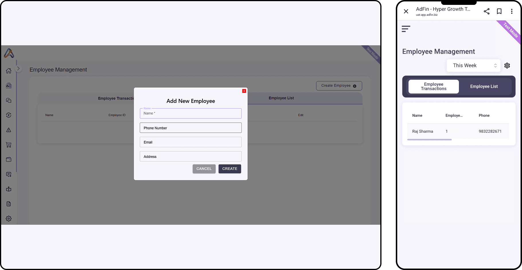Screen dimensions: 522x270
Task: Open the wallet icon in sidebar
Action: coord(9,160)
